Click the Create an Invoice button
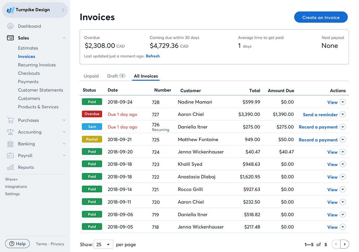The image size is (359, 252). click(x=321, y=17)
